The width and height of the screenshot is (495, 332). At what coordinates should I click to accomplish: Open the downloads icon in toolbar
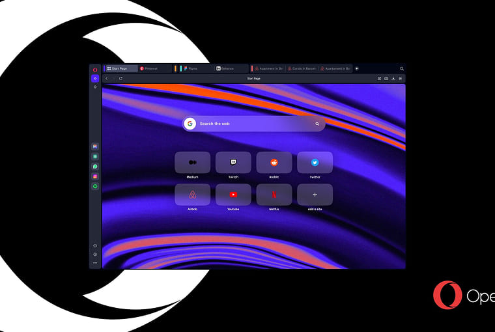(x=393, y=79)
